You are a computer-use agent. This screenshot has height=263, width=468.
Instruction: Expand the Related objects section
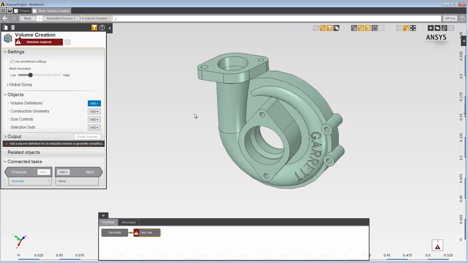click(5, 152)
